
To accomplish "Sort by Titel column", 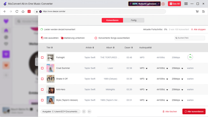I will [x=49, y=48].
